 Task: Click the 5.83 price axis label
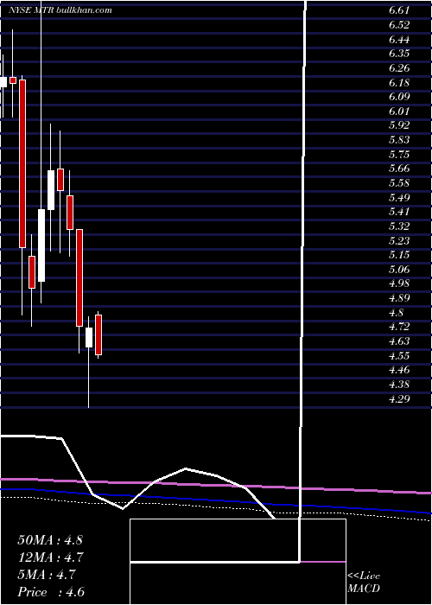399,140
